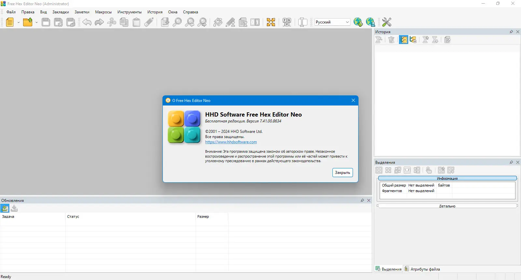The image size is (521, 280).
Task: Close the Обновления panel
Action: [369, 200]
